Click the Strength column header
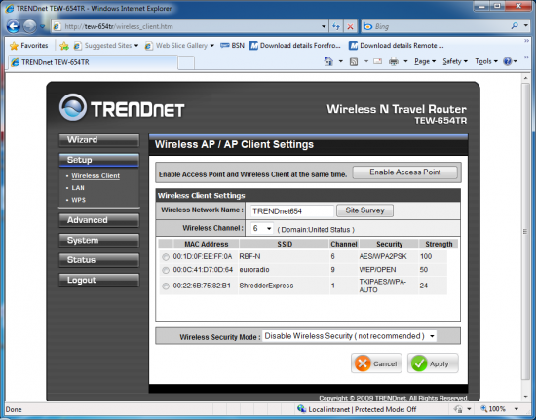The width and height of the screenshot is (536, 420). tap(439, 244)
